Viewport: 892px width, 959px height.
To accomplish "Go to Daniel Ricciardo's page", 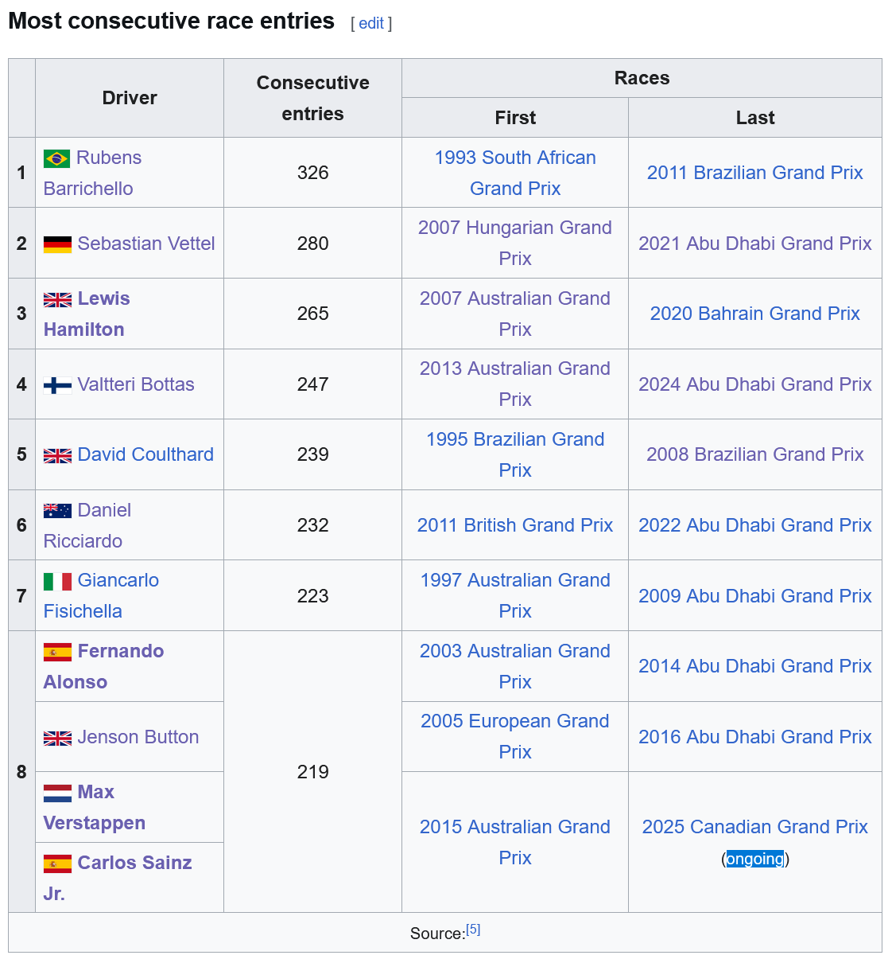I will tap(87, 525).
